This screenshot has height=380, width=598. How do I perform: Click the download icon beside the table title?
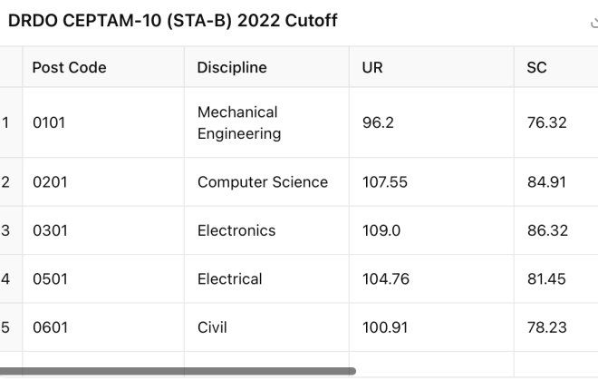pos(594,22)
